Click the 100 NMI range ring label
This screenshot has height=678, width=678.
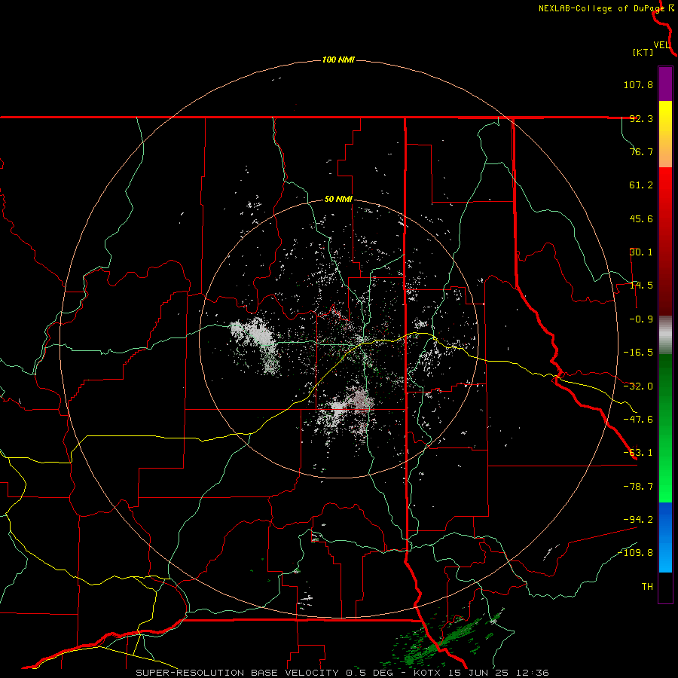point(338,60)
